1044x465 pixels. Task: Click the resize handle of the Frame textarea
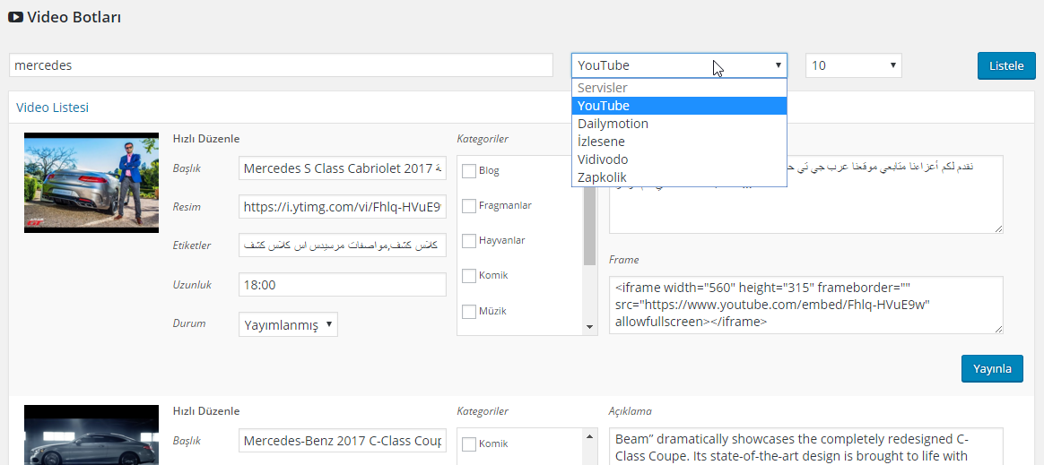[998, 329]
